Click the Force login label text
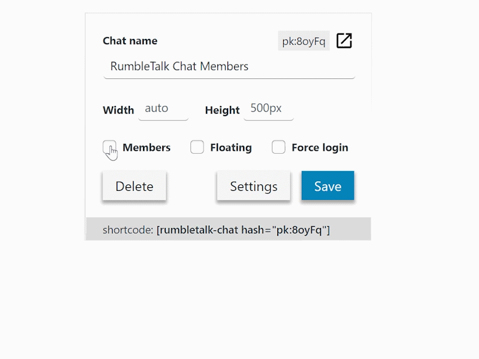 pos(319,148)
